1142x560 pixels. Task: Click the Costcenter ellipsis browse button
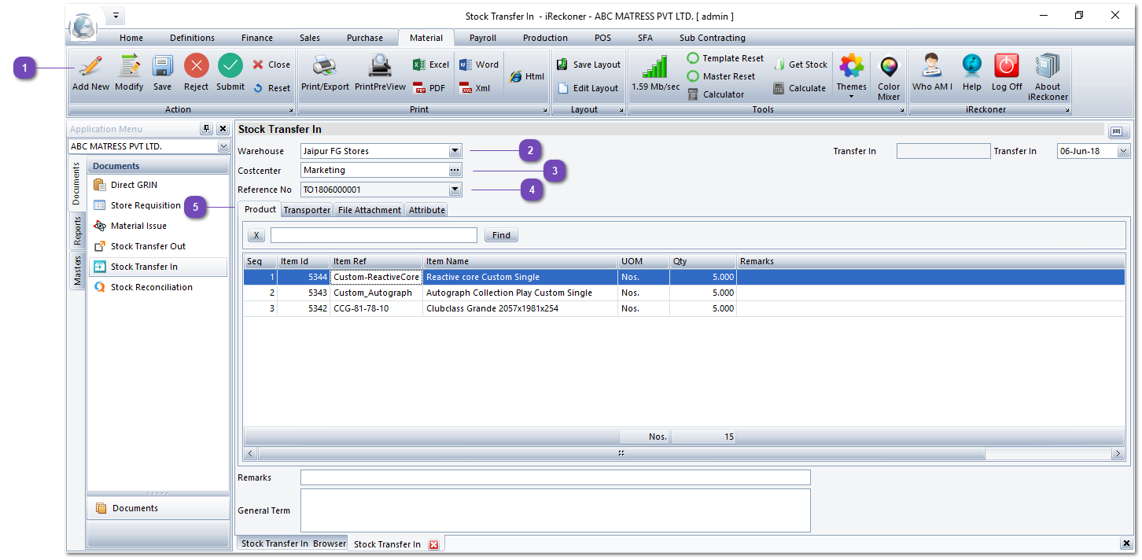454,170
